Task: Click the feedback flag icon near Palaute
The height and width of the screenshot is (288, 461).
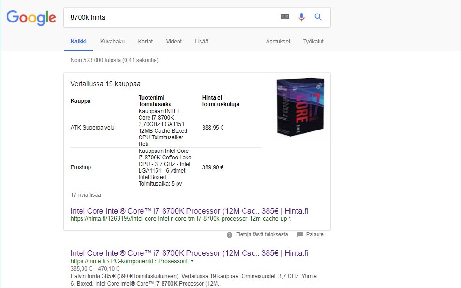Action: pos(300,234)
